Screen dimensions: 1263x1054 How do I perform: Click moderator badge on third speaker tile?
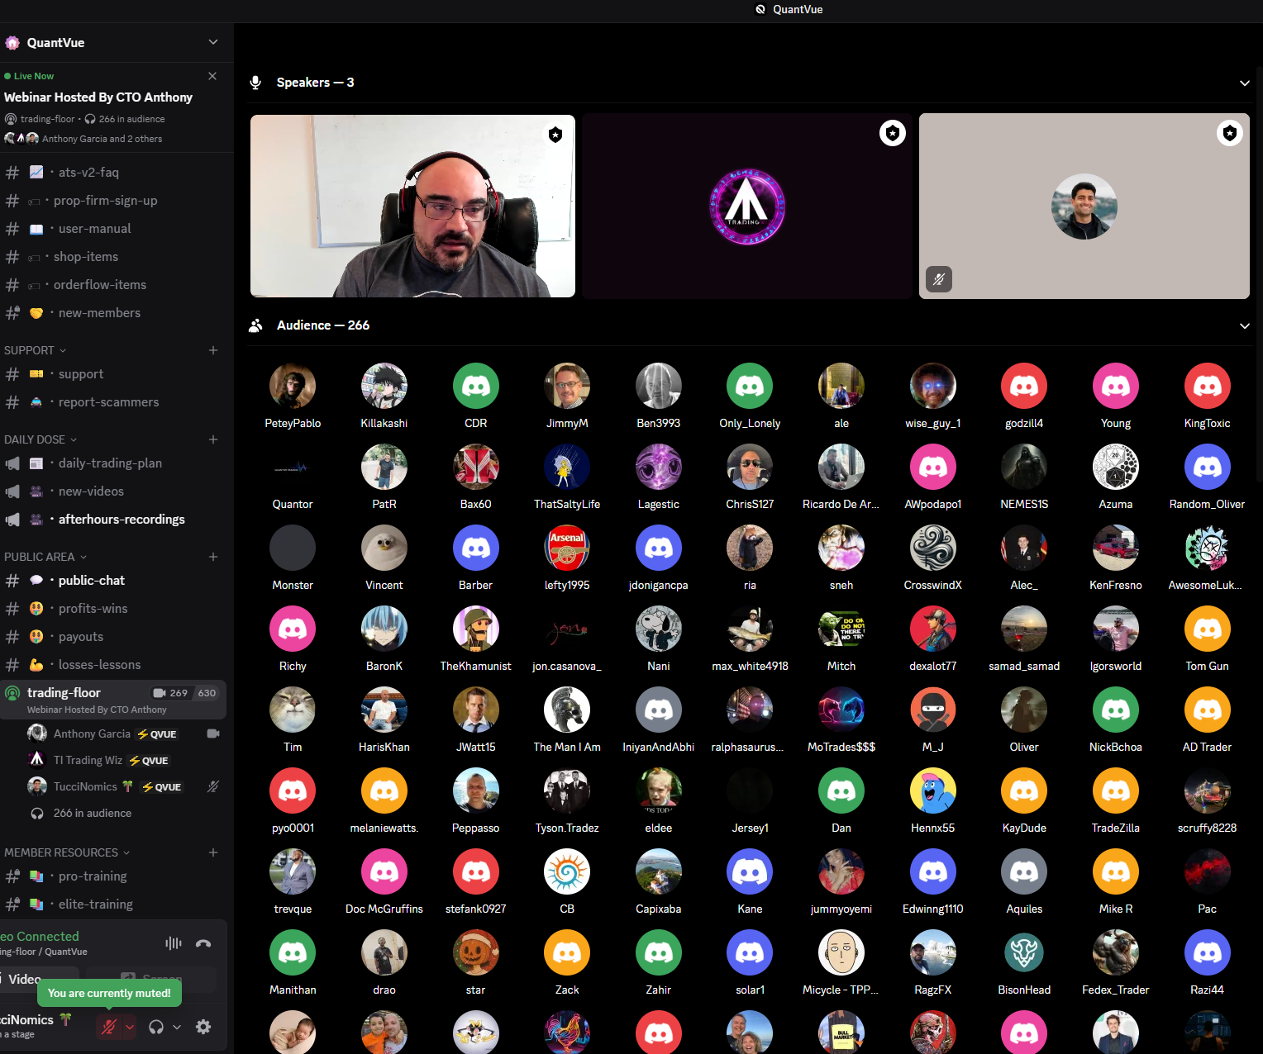pos(1230,133)
